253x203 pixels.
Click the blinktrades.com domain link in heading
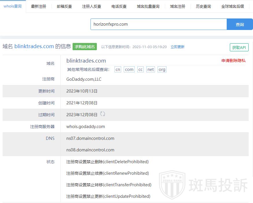[x=34, y=46]
